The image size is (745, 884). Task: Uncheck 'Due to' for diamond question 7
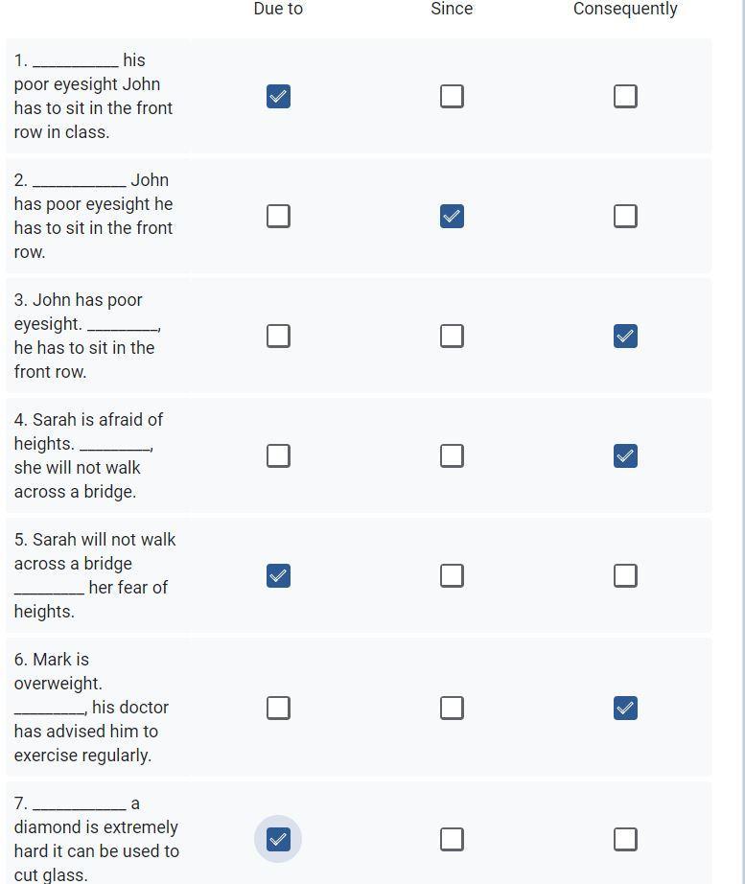[x=278, y=839]
